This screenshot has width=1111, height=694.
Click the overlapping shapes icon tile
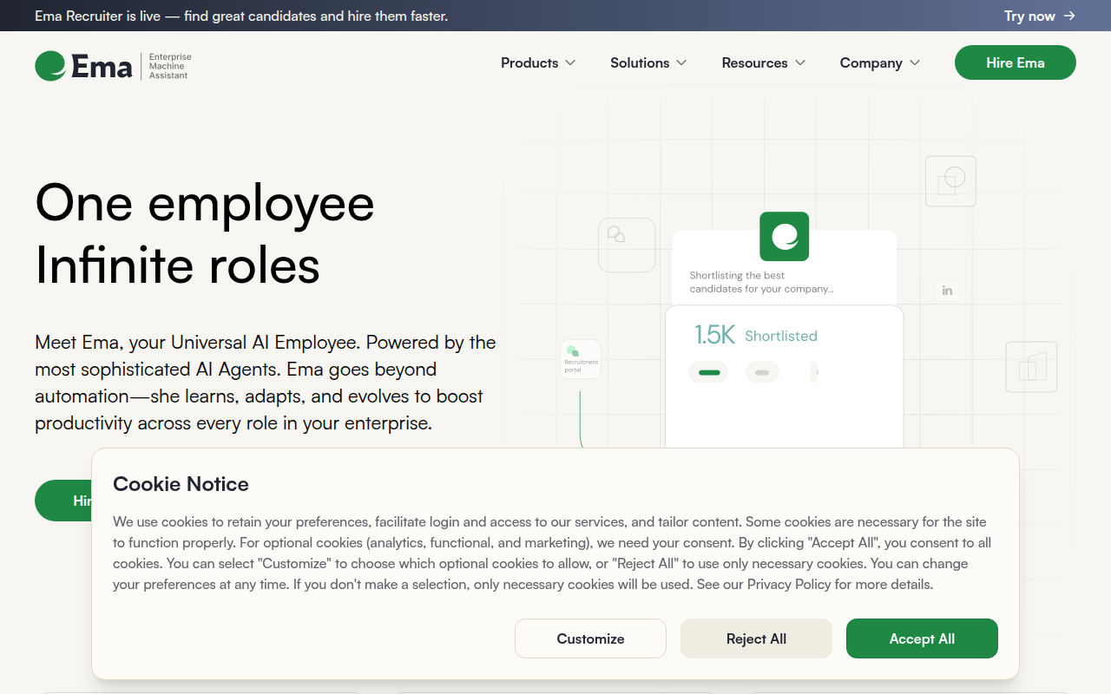pos(950,181)
